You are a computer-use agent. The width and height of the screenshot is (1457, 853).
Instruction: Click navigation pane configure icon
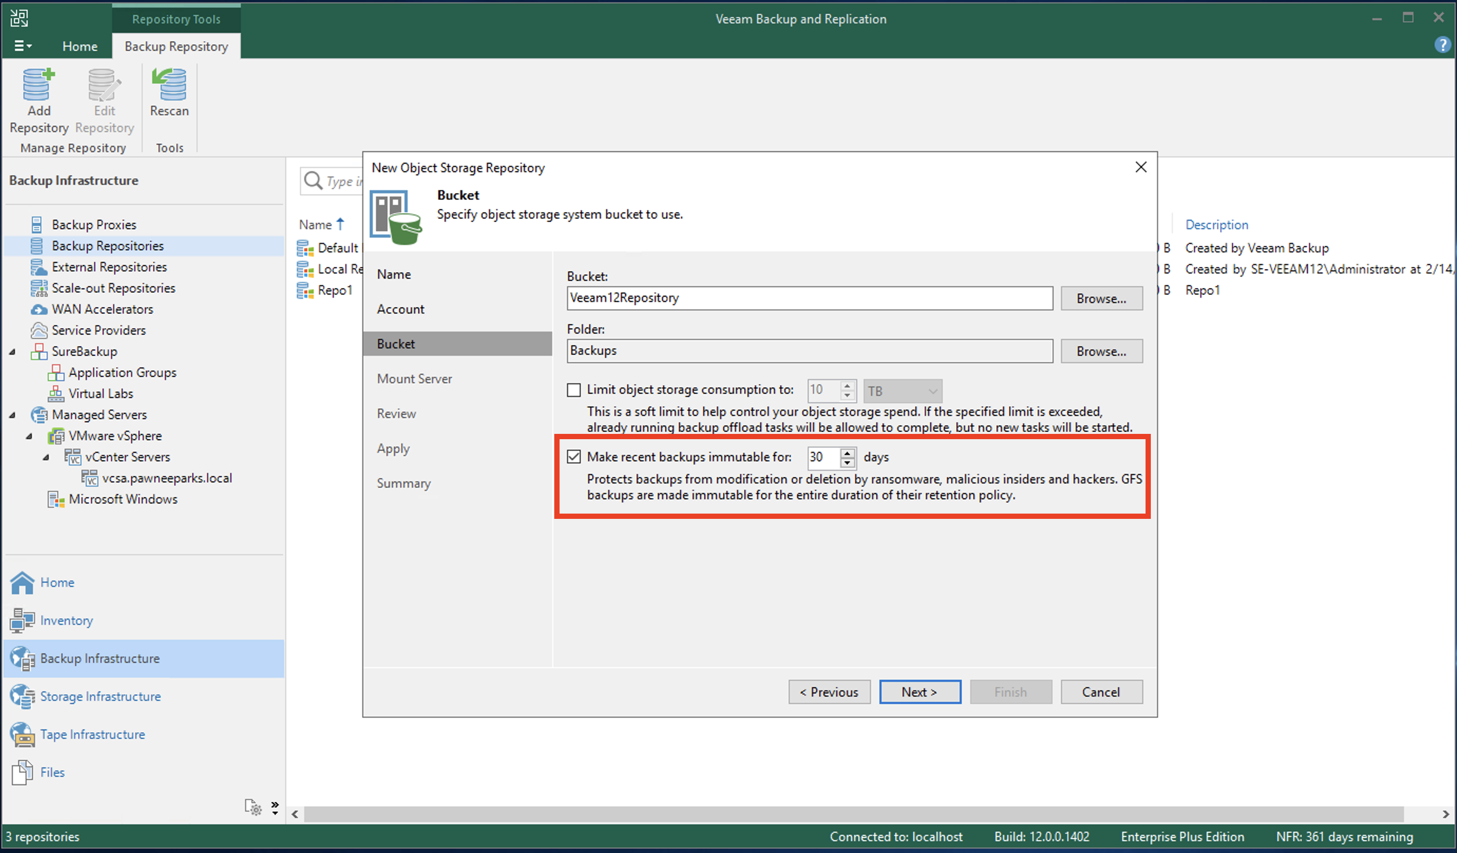pos(253,807)
